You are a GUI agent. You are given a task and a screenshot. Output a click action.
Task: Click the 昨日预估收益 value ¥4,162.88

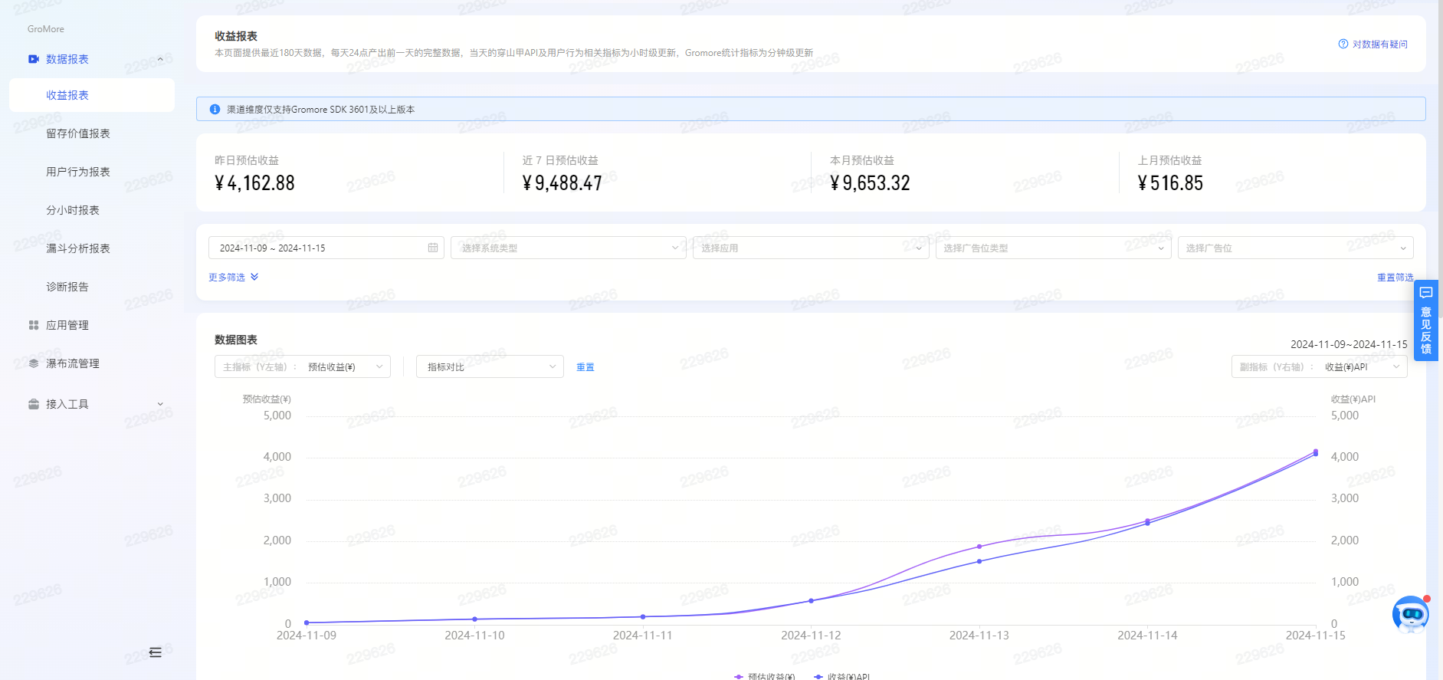point(254,183)
